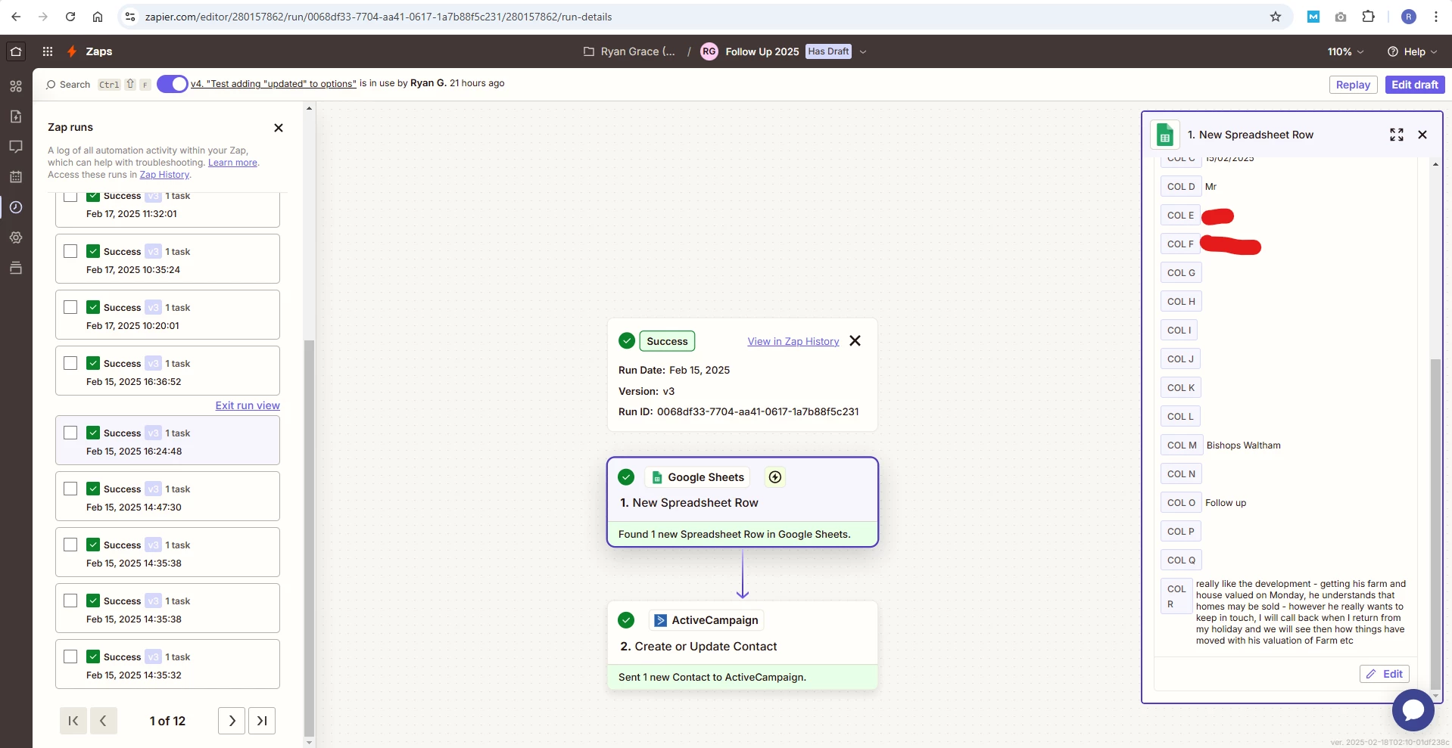This screenshot has height=748, width=1452.
Task: Toggle the Zap on/off switch
Action: [x=173, y=84]
